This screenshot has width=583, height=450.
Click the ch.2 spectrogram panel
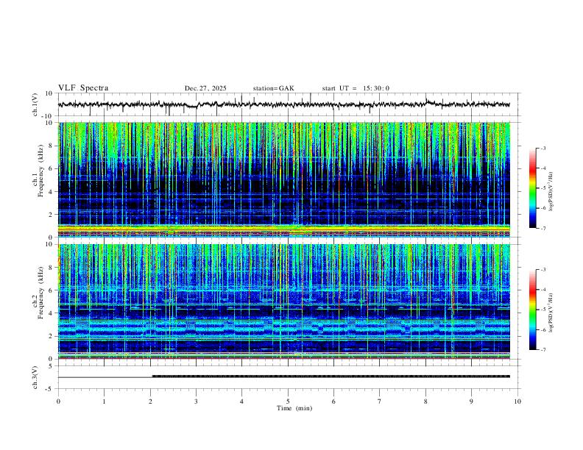pos(284,301)
